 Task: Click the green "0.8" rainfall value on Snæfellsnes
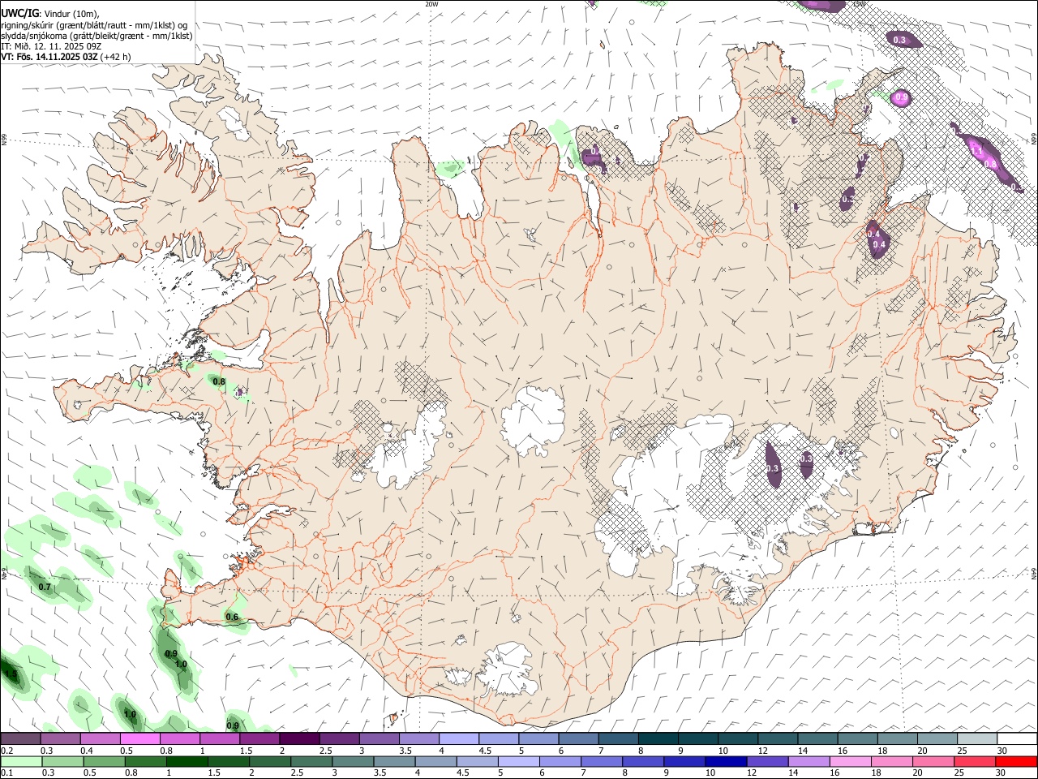(219, 381)
